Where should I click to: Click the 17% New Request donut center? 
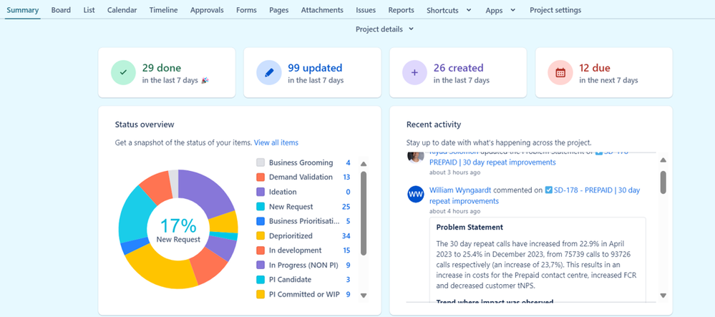(x=178, y=230)
